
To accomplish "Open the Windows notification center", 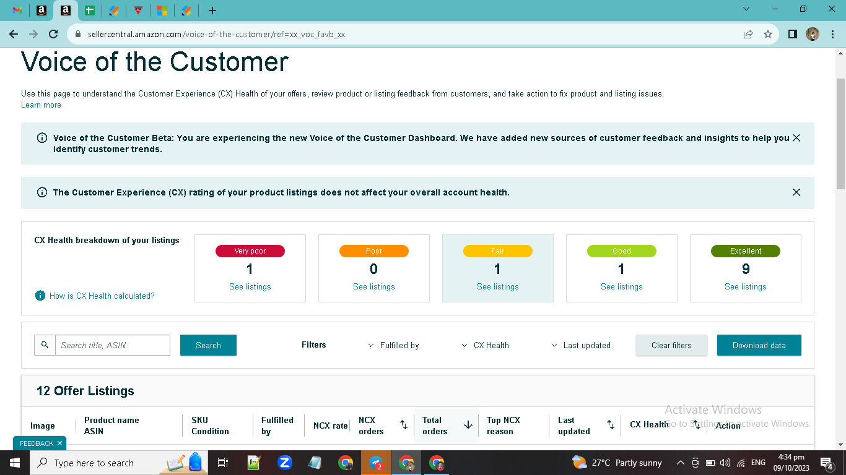I will pyautogui.click(x=826, y=463).
